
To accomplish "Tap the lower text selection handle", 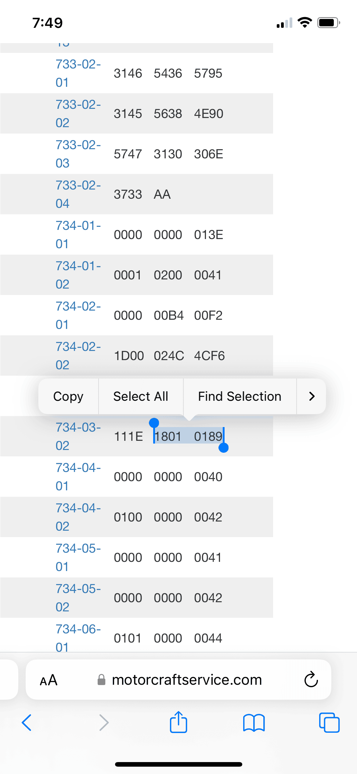I will tap(224, 448).
